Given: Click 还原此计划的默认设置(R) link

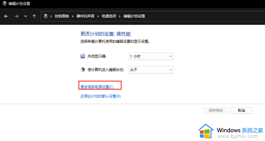Looking at the screenshot, I should pos(101,96).
